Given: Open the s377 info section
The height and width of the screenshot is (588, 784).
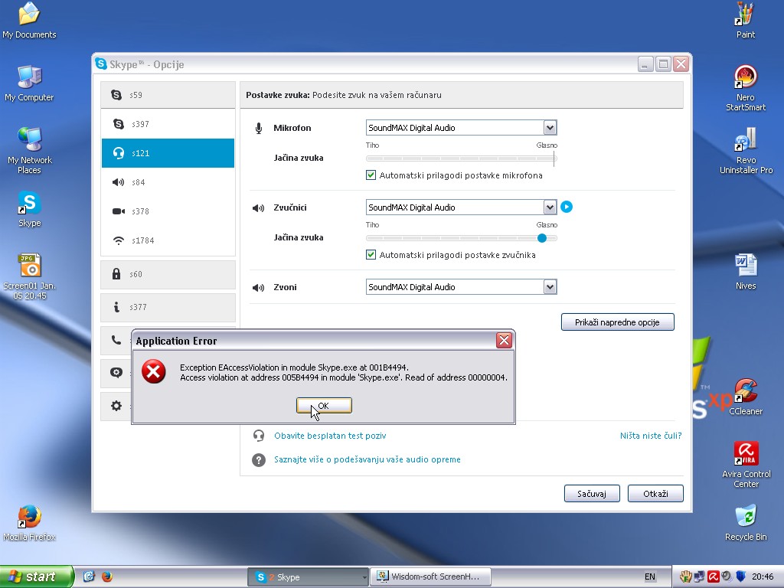Looking at the screenshot, I should pyautogui.click(x=168, y=307).
